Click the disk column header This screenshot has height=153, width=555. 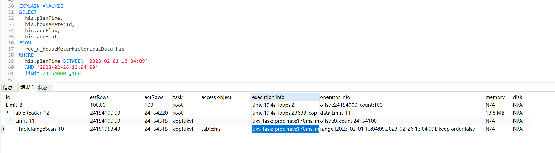point(517,97)
